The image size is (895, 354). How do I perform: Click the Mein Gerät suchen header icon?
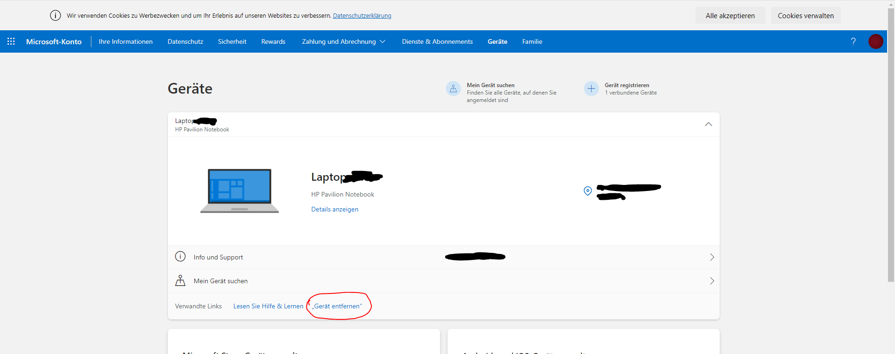[453, 88]
